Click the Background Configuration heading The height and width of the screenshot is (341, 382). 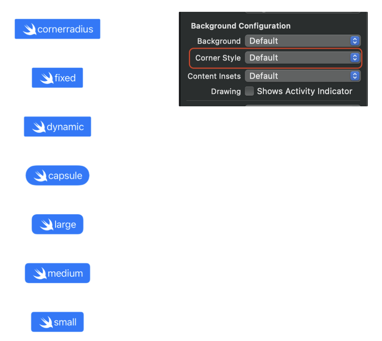click(241, 26)
